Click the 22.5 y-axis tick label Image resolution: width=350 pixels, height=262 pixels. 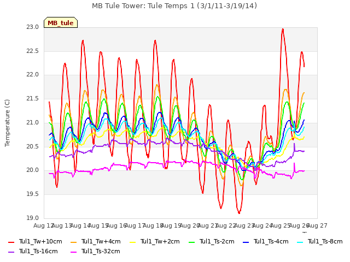(x=32, y=51)
